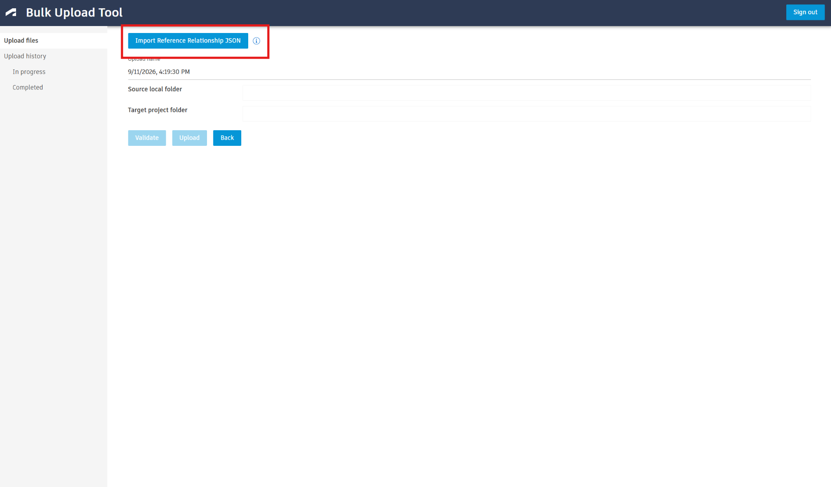Go back using the Back button
Screen dimensions: 831x487
click(227, 138)
